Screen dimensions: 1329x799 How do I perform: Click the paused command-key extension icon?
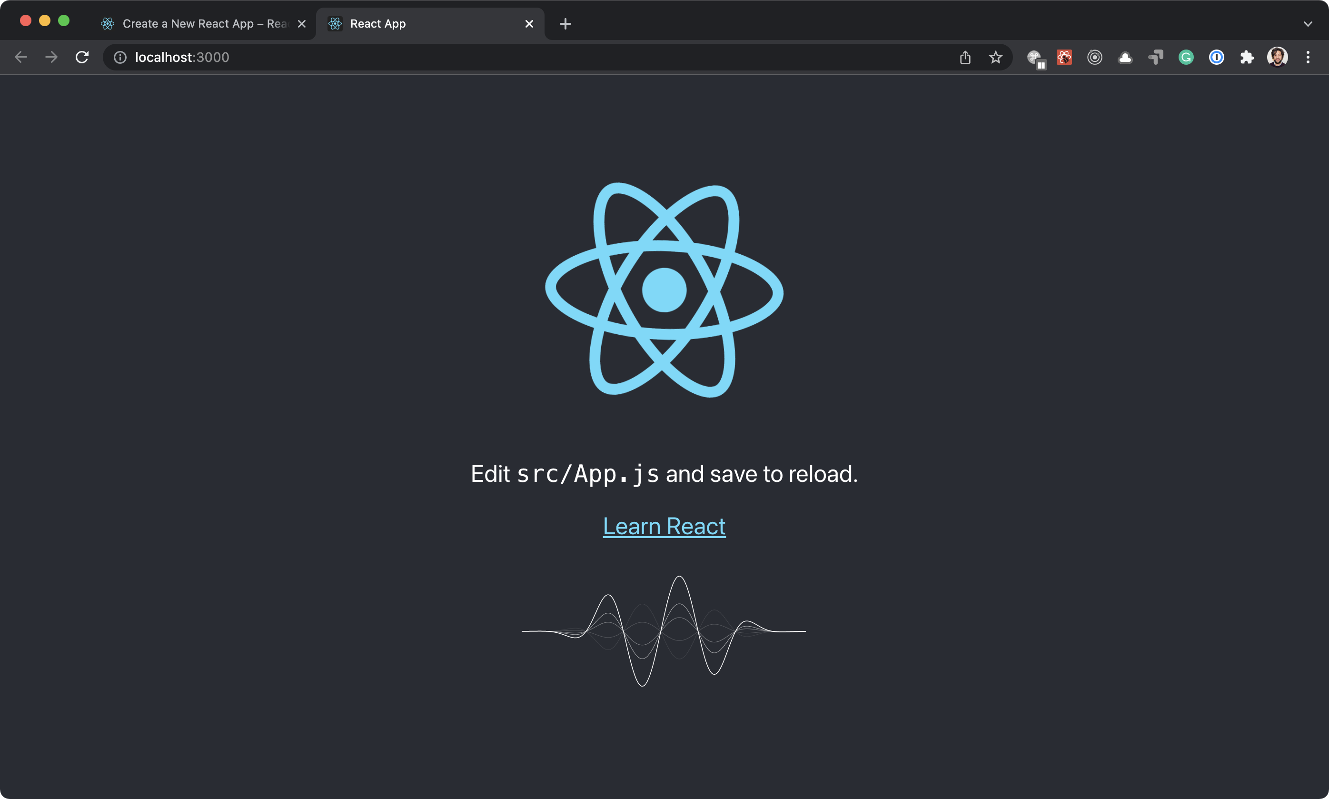click(x=1034, y=58)
